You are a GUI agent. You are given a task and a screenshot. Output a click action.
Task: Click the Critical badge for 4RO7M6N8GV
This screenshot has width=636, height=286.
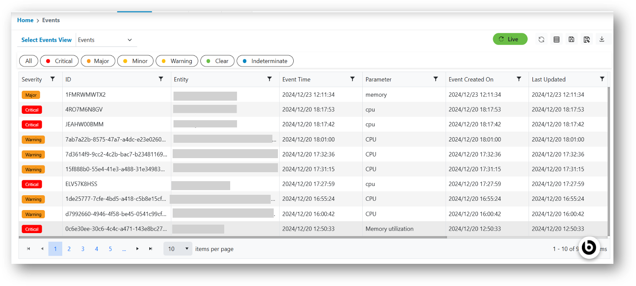click(32, 110)
